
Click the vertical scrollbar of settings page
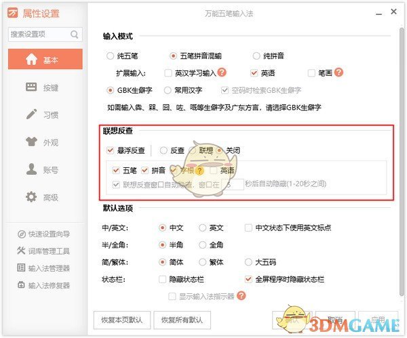(x=402, y=161)
